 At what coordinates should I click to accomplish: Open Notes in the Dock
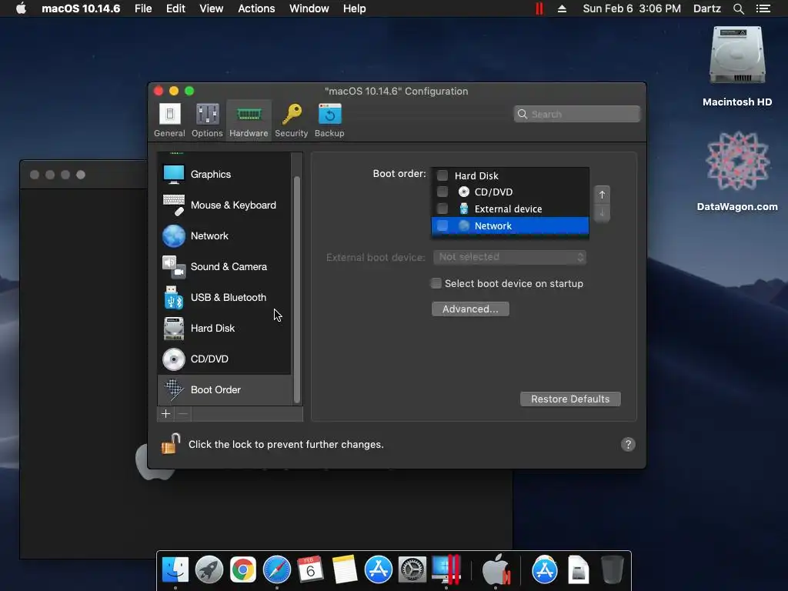coord(345,570)
